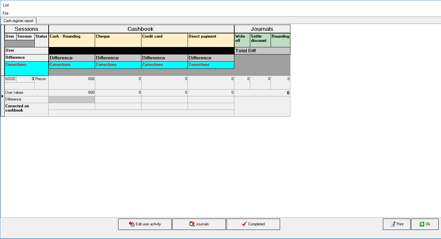
Task: Click the Write off journal header
Action: coord(242,40)
